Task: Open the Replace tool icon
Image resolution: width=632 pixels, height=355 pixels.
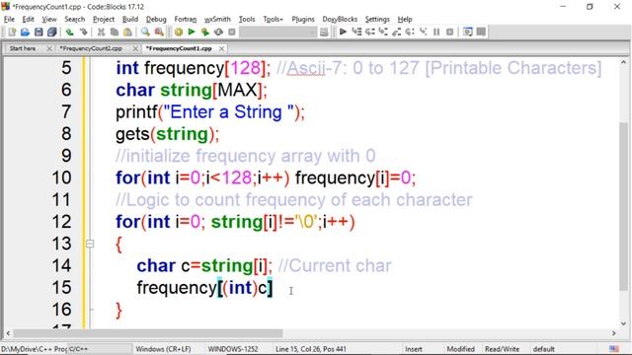Action: pos(159,32)
